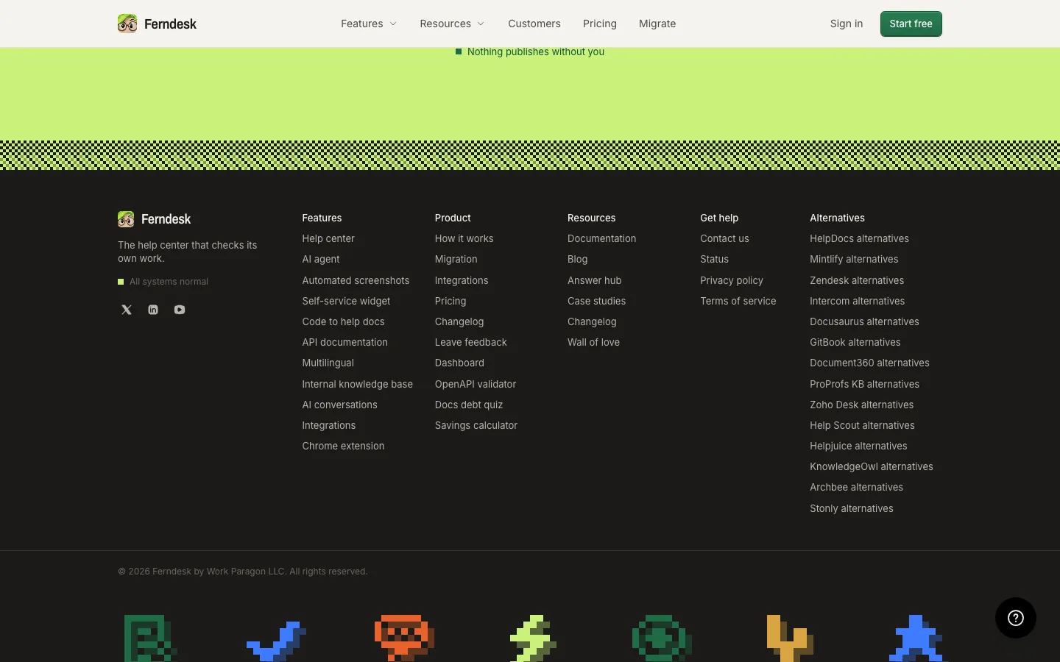Open GitBook alternatives link

click(855, 342)
